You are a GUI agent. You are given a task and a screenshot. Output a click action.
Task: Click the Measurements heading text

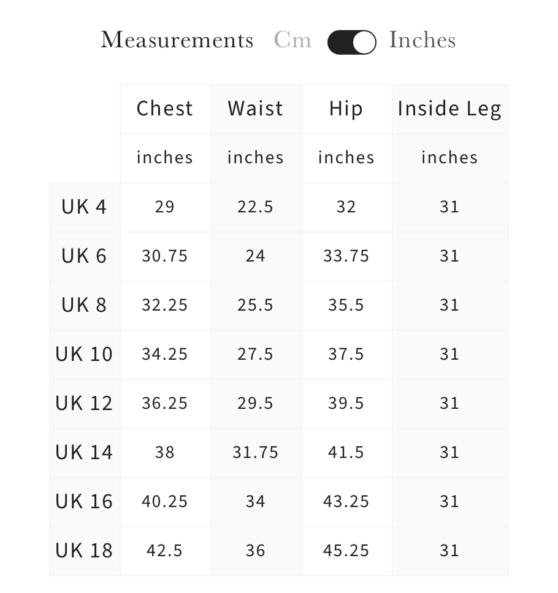point(177,40)
